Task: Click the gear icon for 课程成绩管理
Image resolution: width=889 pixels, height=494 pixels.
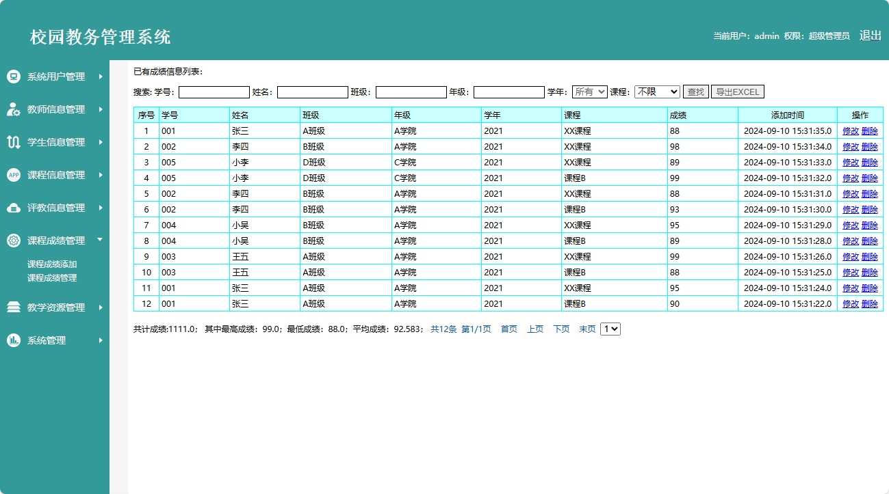Action: [x=14, y=241]
